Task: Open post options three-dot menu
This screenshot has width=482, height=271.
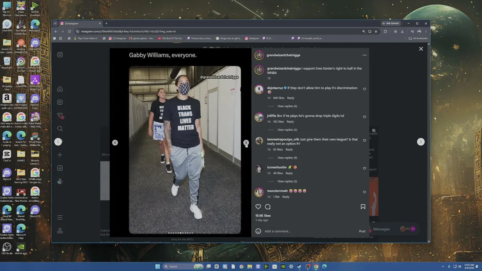Action: pyautogui.click(x=365, y=55)
